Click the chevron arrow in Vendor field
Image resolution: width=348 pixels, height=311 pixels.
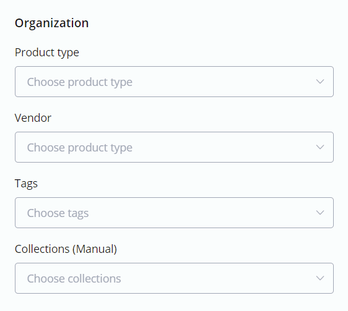tap(320, 147)
